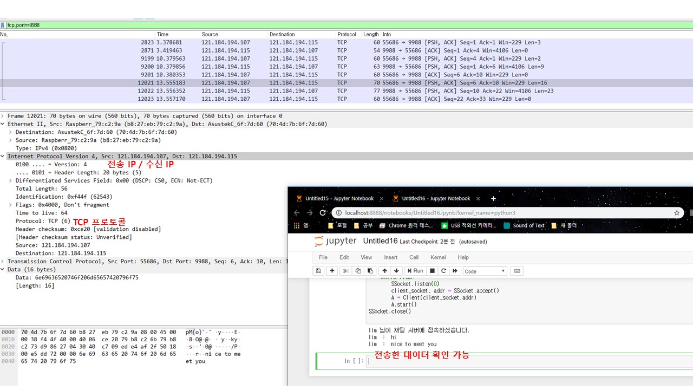Open the 공부 bookmark folder
The width and height of the screenshot is (693, 390).
(x=364, y=225)
